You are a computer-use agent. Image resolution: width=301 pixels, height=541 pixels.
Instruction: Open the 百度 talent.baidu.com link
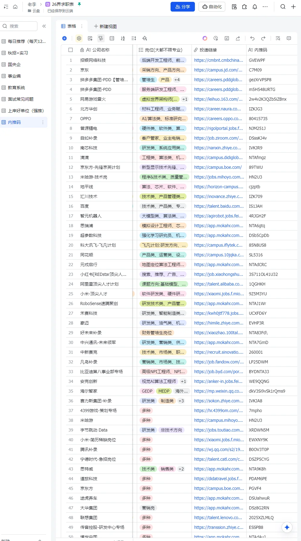219,206
